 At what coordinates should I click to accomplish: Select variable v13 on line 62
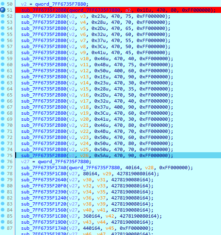(x=84, y=77)
